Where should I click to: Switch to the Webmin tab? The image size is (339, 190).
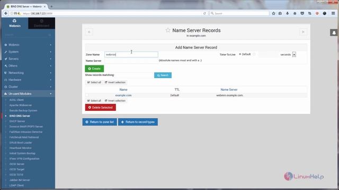[x=15, y=23]
